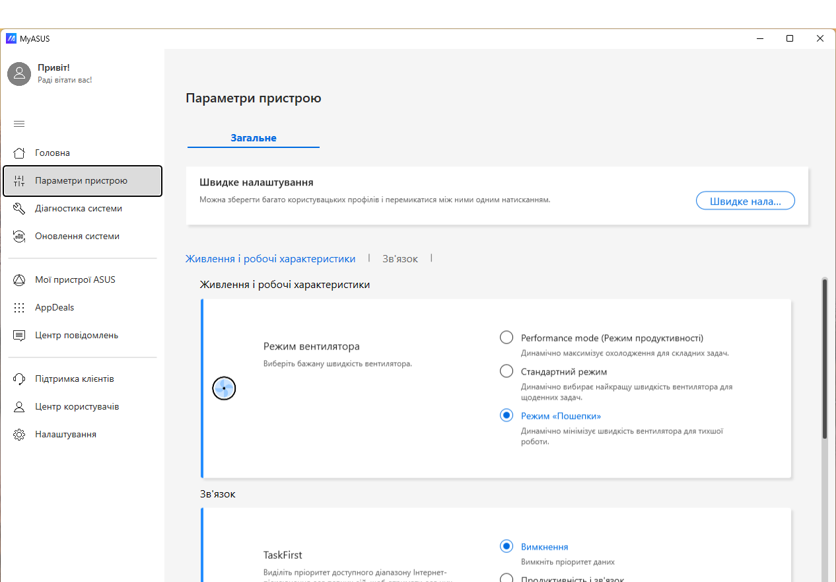The height and width of the screenshot is (582, 836).
Task: Collapse sidebar with hamburger menu button
Action: [19, 124]
